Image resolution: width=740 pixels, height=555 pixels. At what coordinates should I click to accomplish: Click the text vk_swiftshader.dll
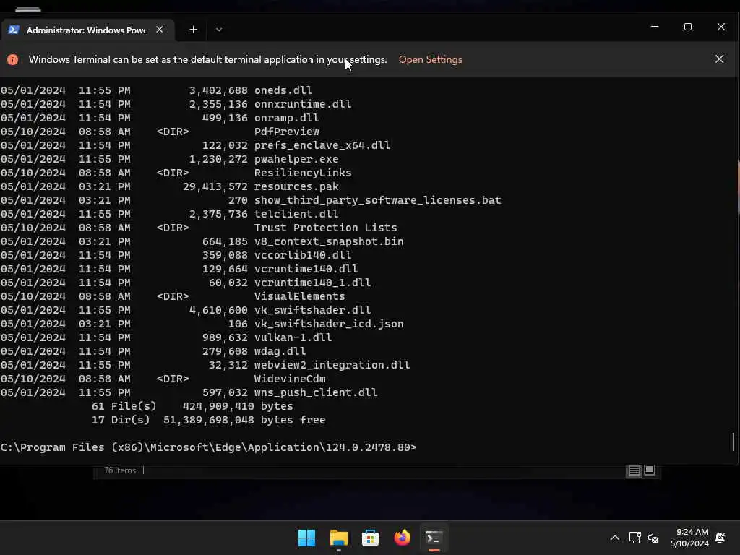(312, 309)
